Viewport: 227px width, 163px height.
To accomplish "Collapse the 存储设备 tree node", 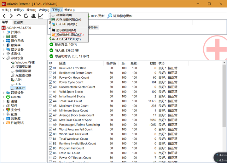I will pos(3,58).
